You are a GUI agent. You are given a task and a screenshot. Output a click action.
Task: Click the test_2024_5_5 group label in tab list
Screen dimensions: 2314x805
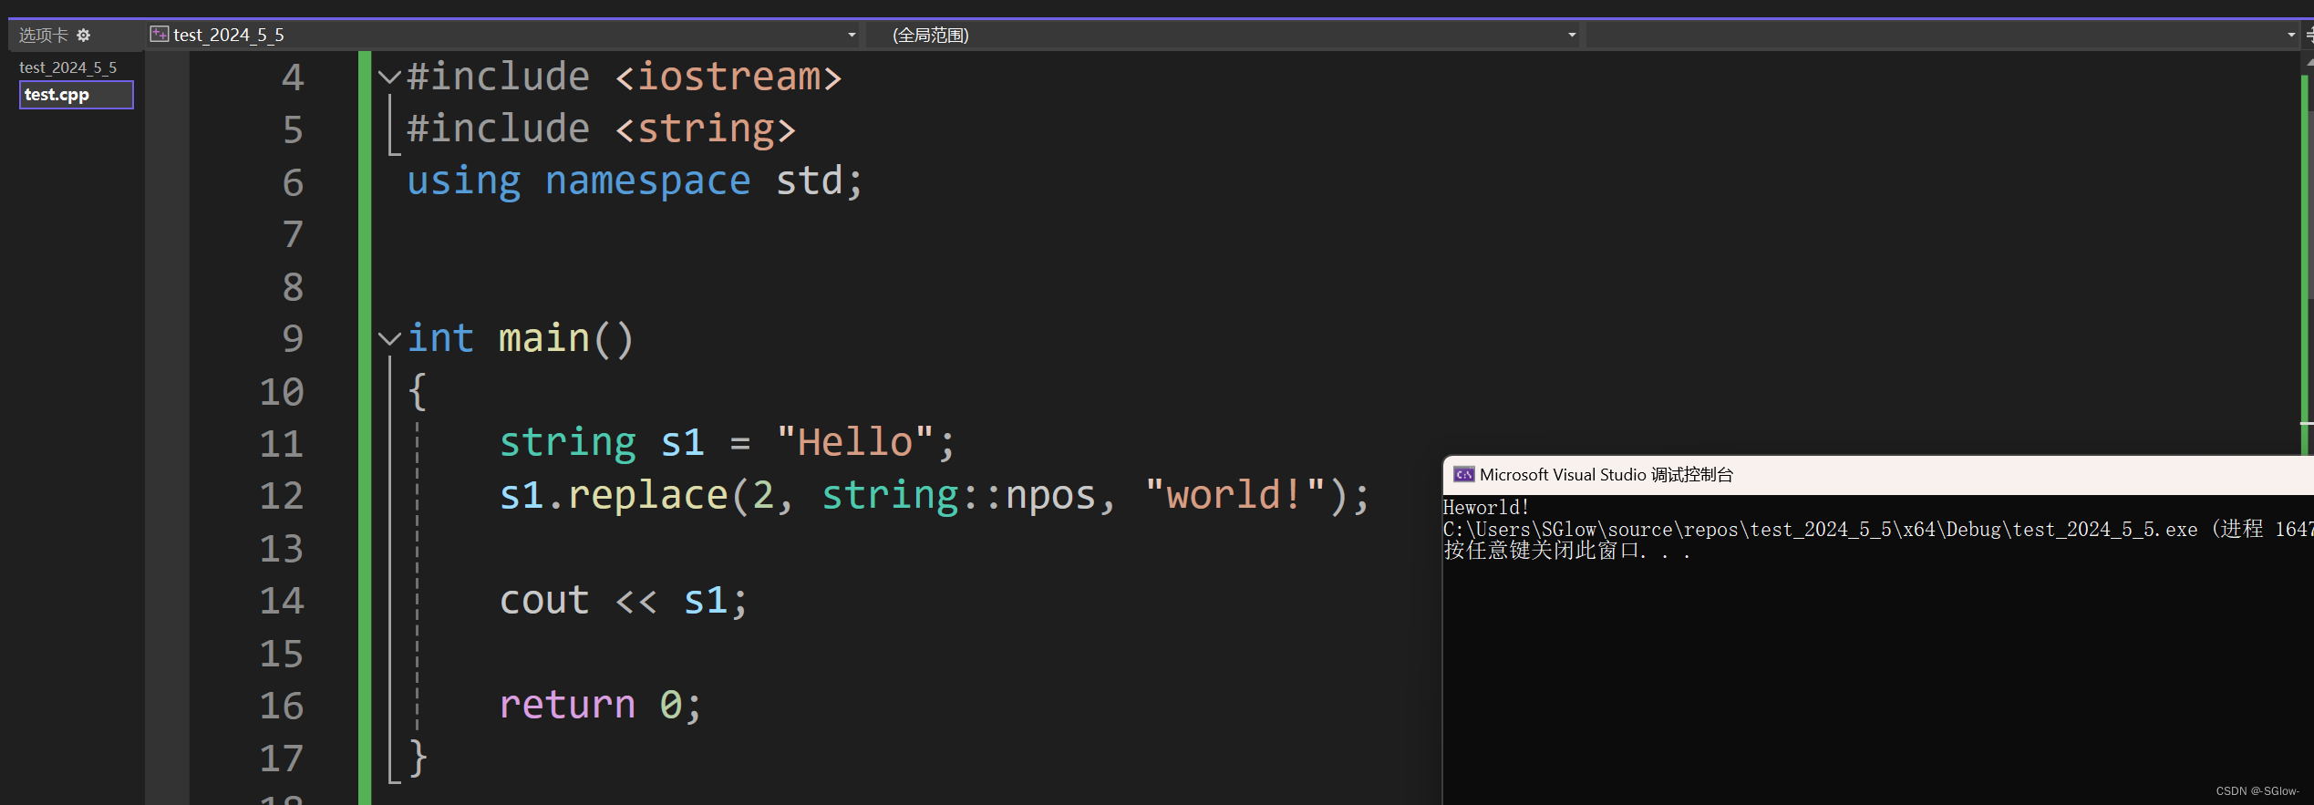click(68, 67)
